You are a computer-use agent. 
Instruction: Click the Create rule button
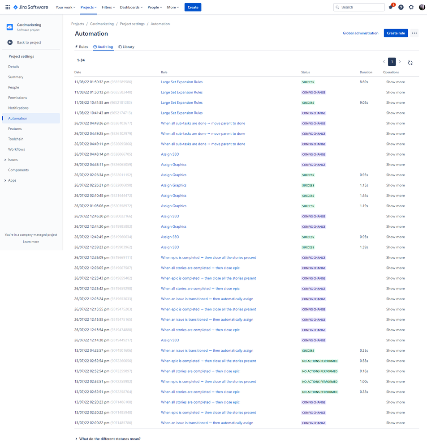396,33
